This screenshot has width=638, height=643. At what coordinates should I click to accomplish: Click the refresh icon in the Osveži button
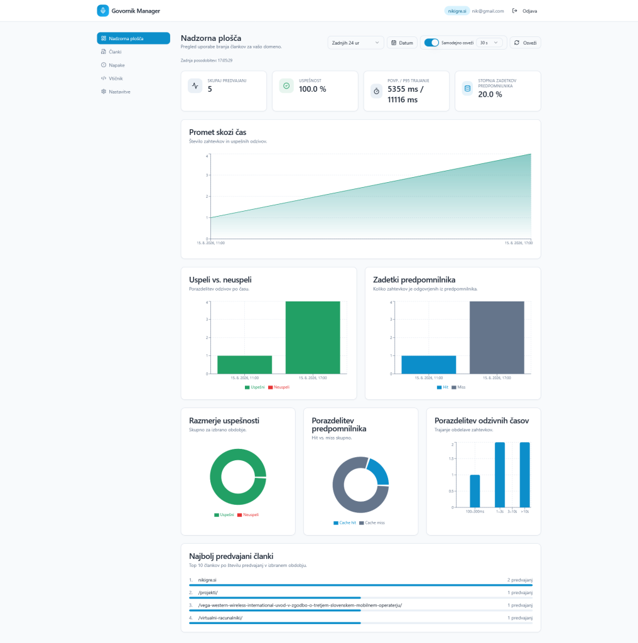[517, 43]
